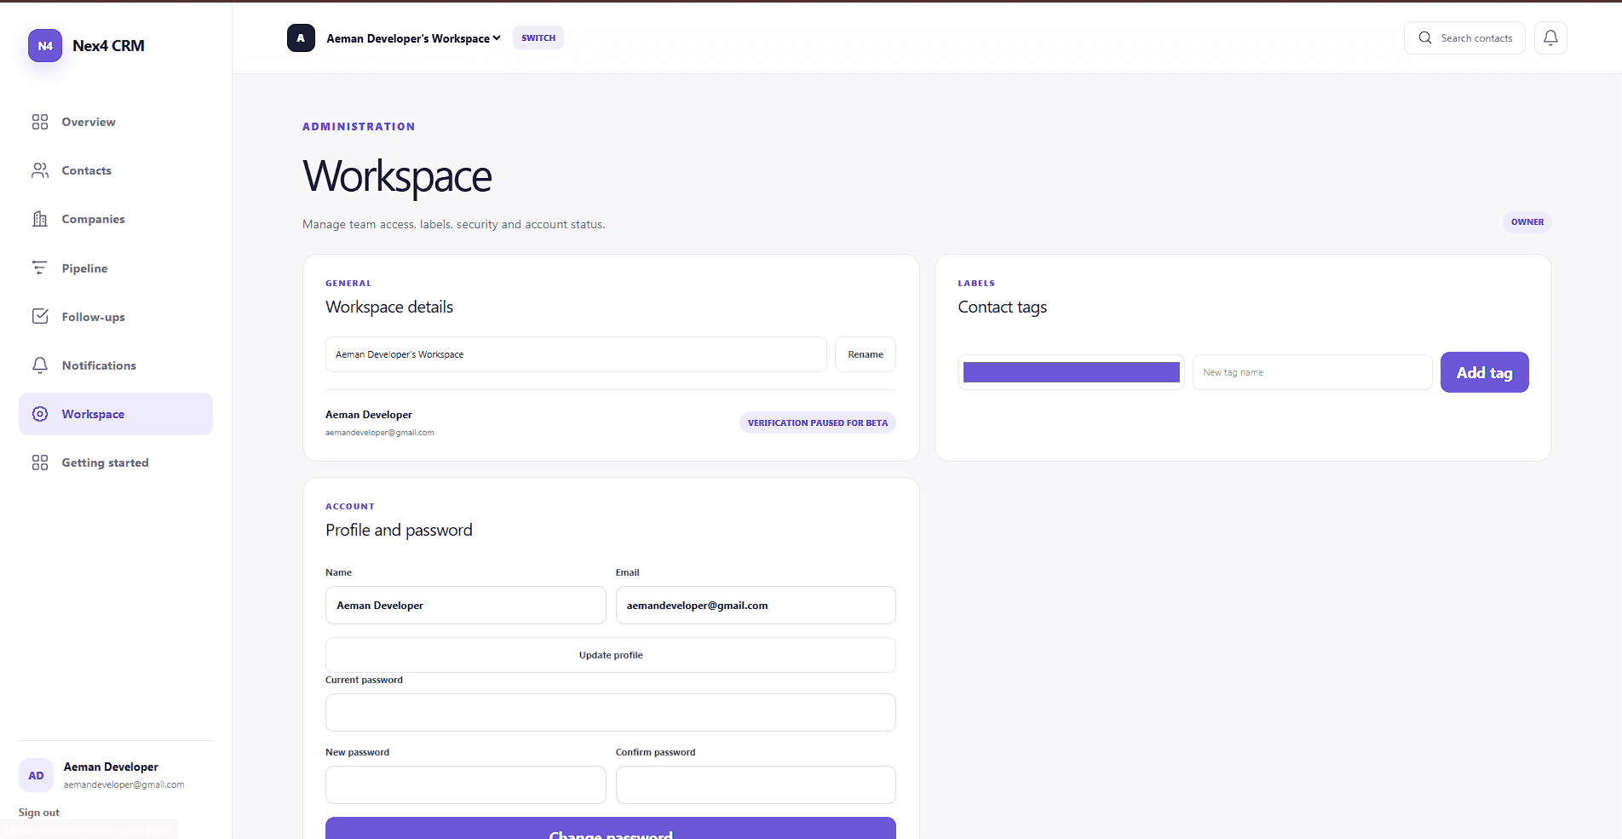Open the Follow-ups page
Image resolution: width=1622 pixels, height=839 pixels.
[116, 317]
